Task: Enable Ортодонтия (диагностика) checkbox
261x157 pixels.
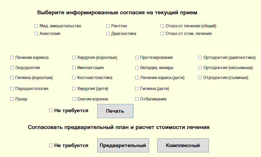Action: pyautogui.click(x=200, y=58)
